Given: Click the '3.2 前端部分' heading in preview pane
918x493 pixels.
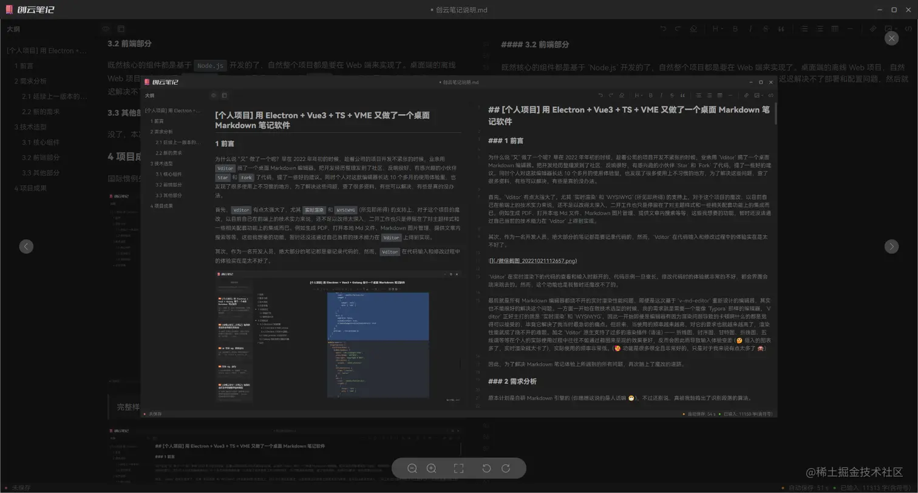Looking at the screenshot, I should (x=129, y=44).
